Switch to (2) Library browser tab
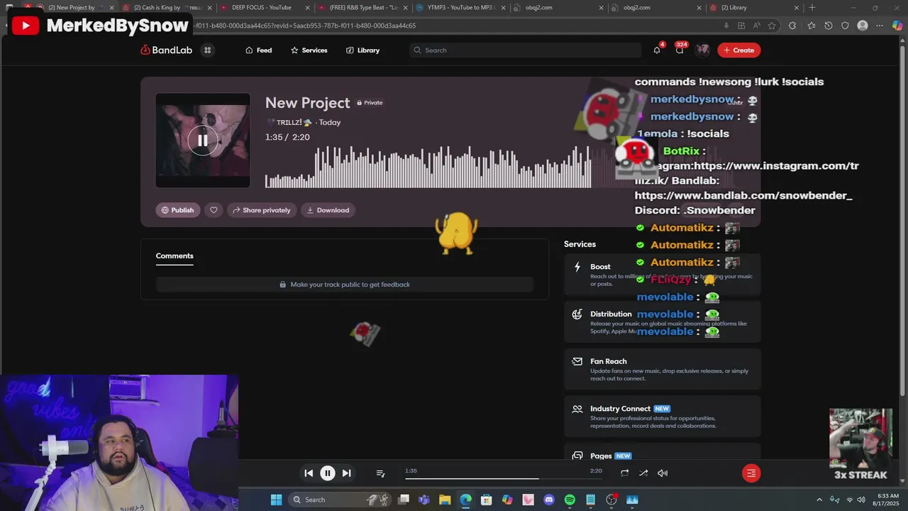 pos(755,8)
